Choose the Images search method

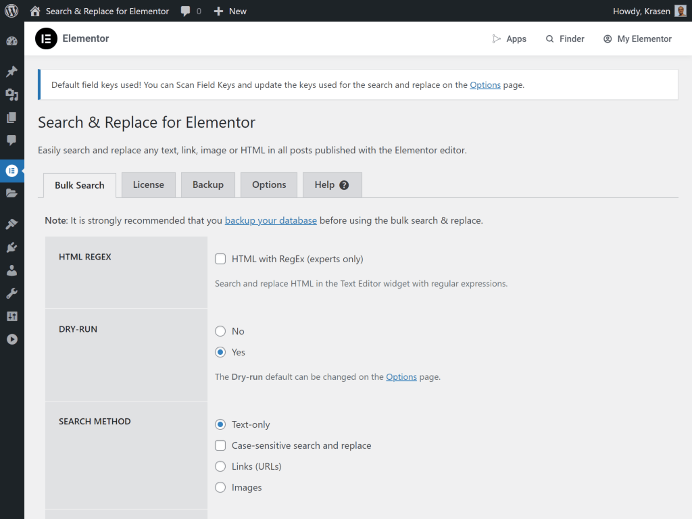point(220,487)
